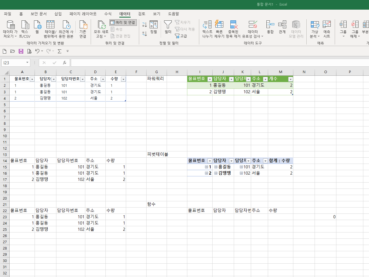Create an 예측 시트 forecast sheet
The image size is (369, 277).
(x=326, y=25)
